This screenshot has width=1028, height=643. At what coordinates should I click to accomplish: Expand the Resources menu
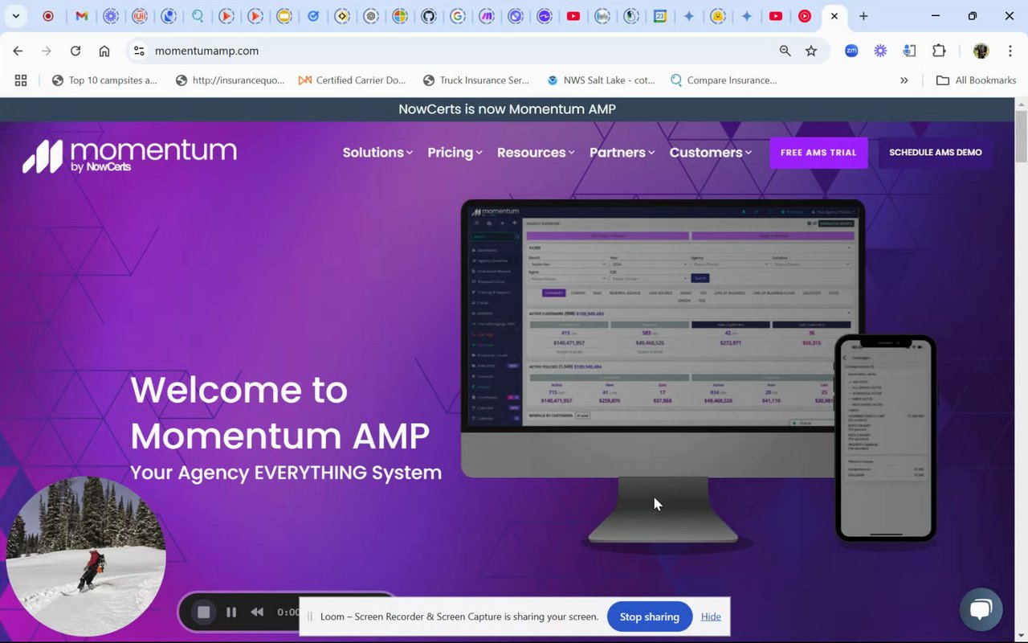[x=536, y=152]
